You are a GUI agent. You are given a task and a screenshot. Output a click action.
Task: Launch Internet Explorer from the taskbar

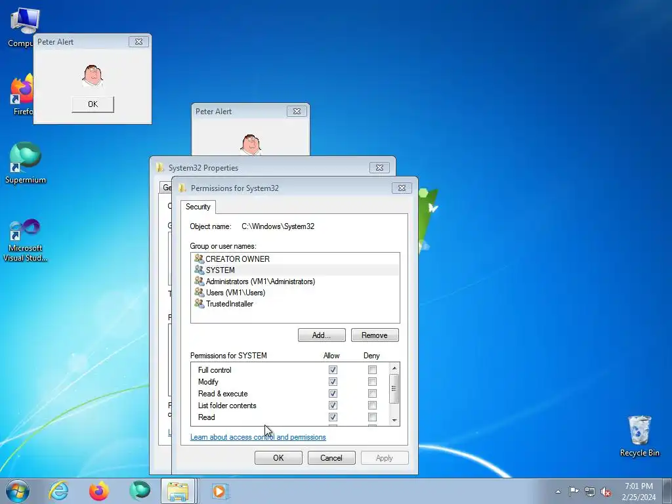coord(58,491)
